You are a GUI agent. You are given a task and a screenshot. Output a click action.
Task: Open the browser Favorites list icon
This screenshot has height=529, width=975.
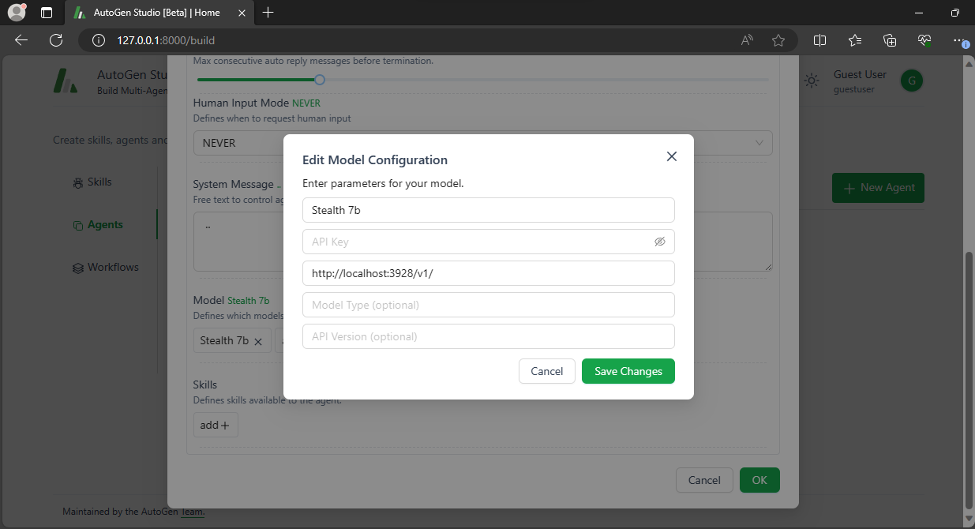click(855, 40)
